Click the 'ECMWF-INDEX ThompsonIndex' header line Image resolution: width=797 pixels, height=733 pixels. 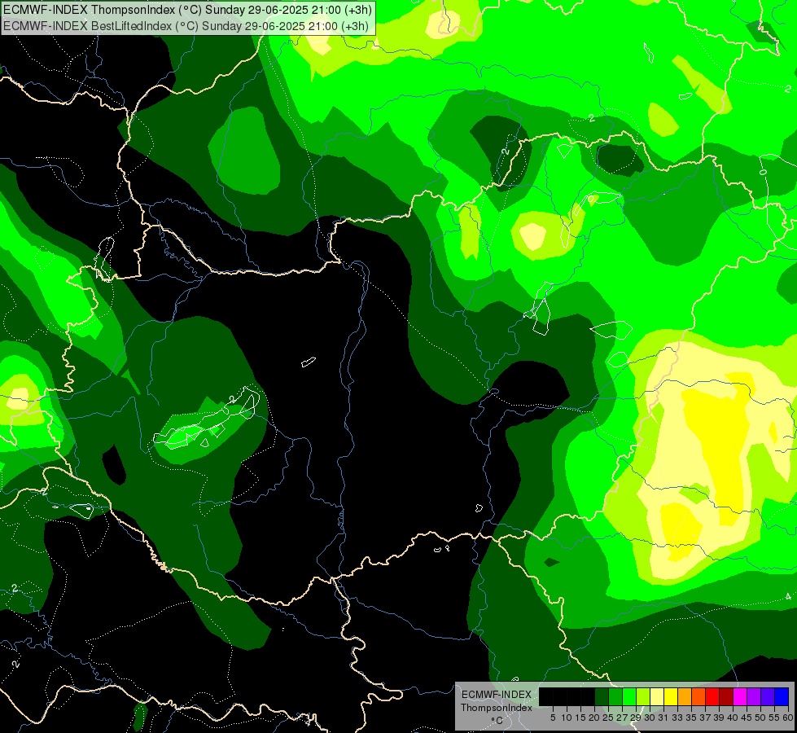[x=187, y=10]
